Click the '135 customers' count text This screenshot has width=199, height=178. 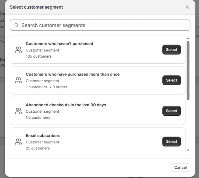[39, 56]
